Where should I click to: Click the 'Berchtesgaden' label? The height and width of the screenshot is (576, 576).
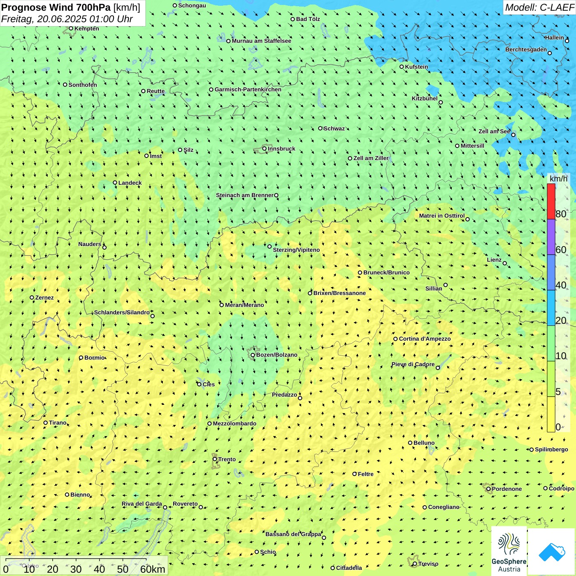pos(526,49)
